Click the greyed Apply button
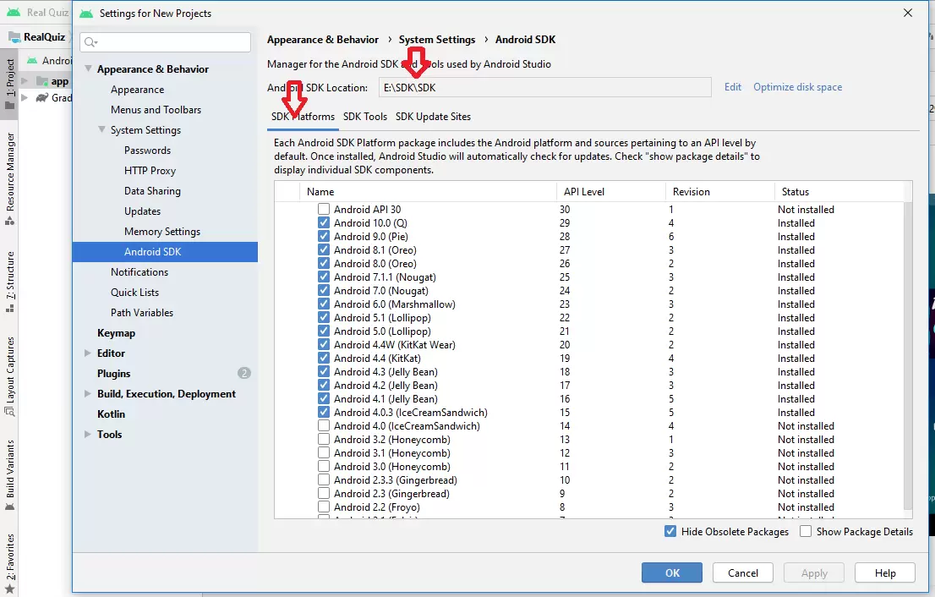Viewport: 935px width, 597px height. (x=814, y=572)
